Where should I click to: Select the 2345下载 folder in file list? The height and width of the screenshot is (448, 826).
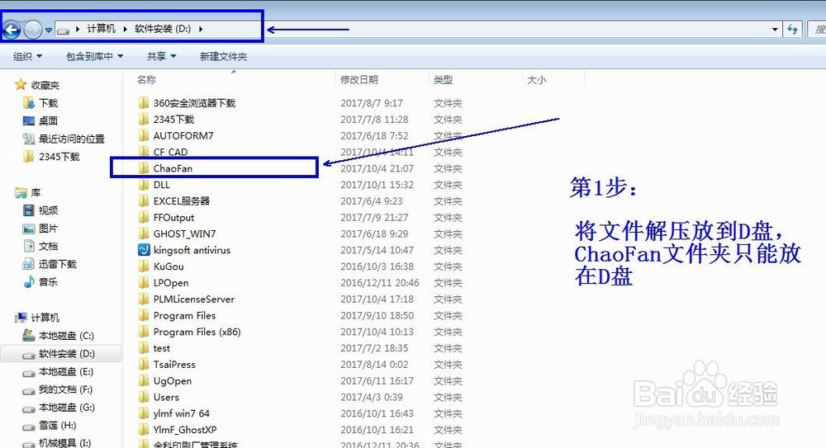click(x=173, y=119)
